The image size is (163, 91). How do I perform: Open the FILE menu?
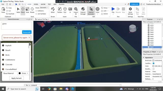(3, 4)
